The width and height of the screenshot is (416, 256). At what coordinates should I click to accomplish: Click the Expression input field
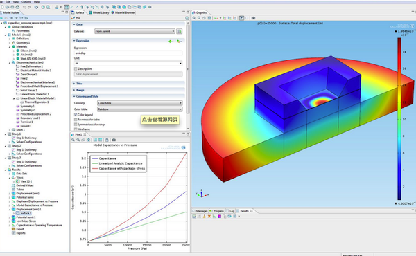point(128,53)
